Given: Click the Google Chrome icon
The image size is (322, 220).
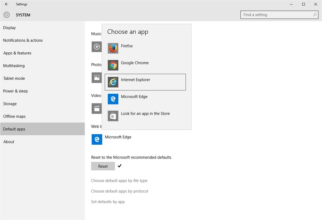Looking at the screenshot, I should click(113, 65).
